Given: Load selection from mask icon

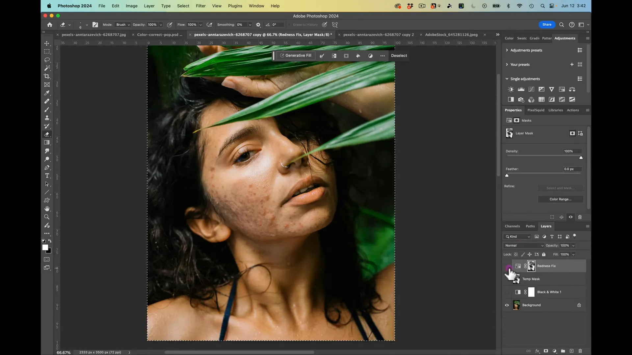Looking at the screenshot, I should (x=552, y=217).
